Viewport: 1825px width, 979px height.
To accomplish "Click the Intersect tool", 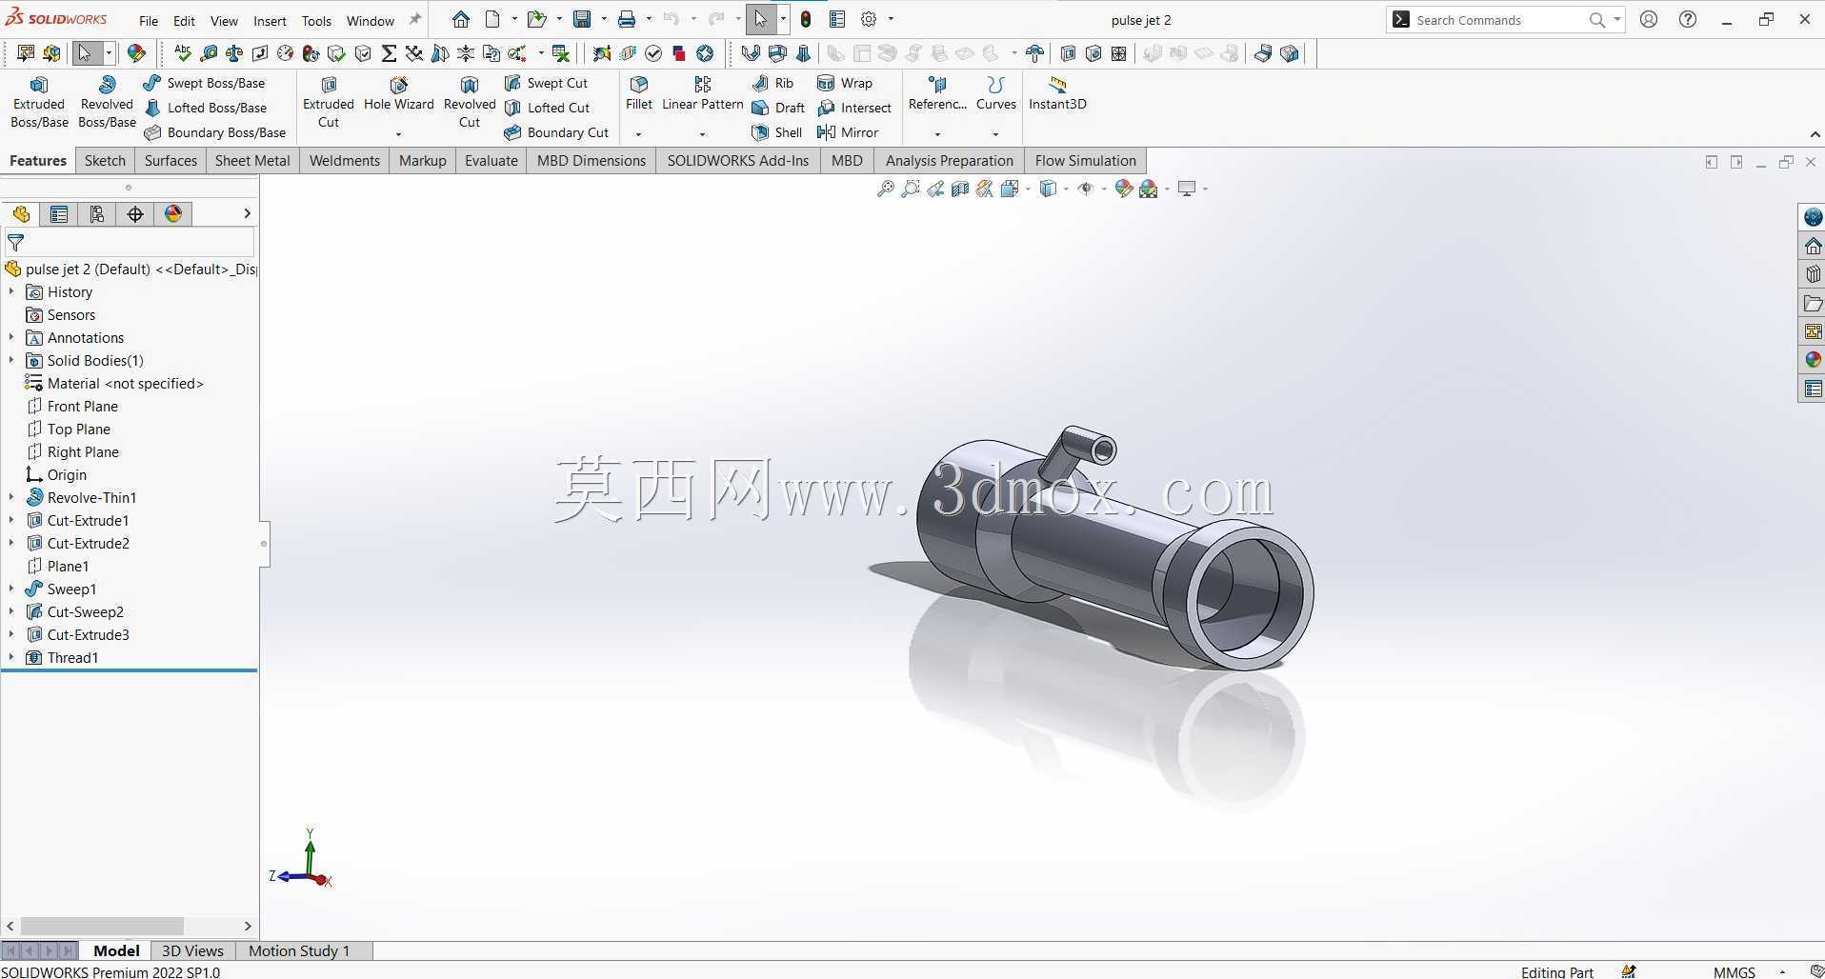I will click(854, 108).
